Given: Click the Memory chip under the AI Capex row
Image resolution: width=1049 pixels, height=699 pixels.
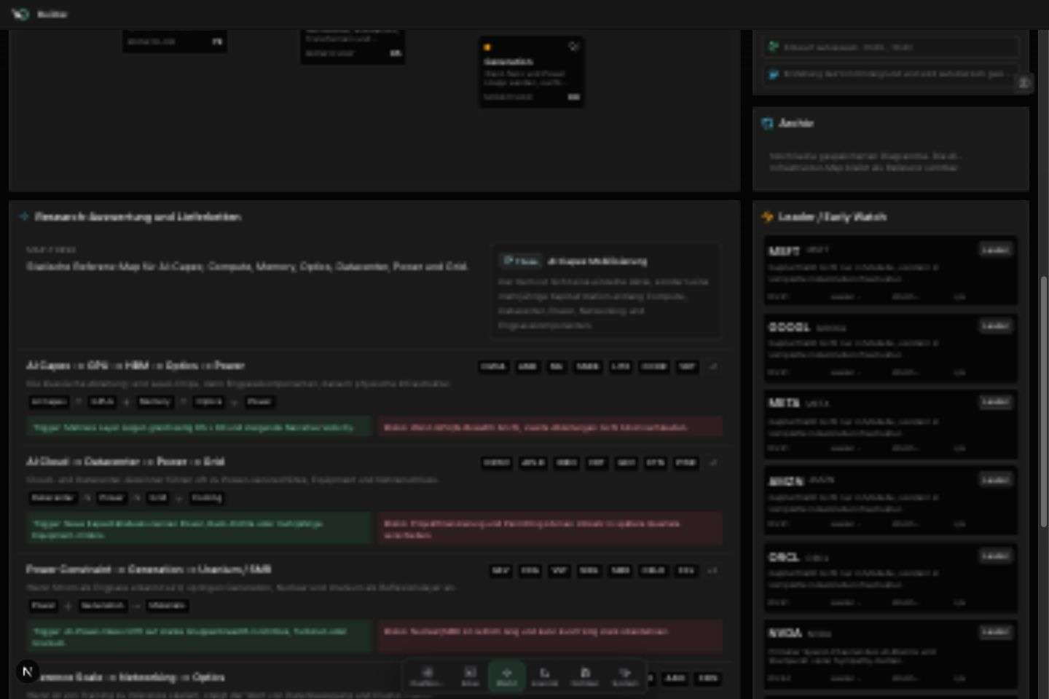Looking at the screenshot, I should [x=154, y=402].
